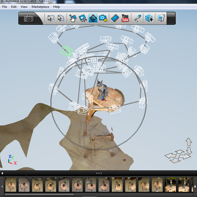Open the File menu
This screenshot has height=197, width=197.
5,7
